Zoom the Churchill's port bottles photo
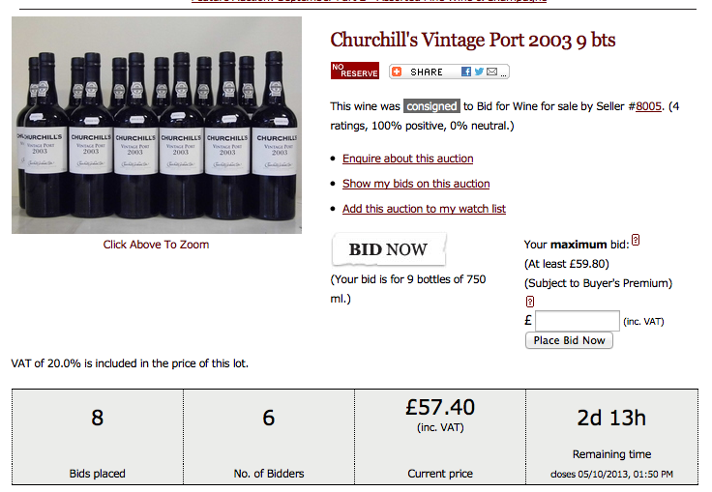The image size is (712, 492). (157, 125)
